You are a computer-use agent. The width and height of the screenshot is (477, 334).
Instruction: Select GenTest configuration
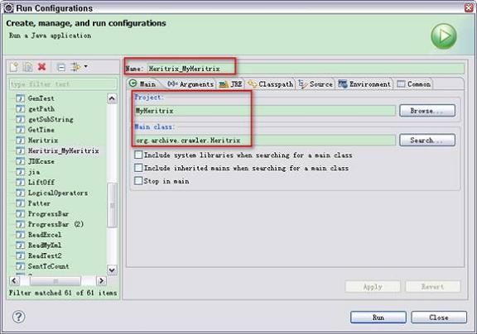click(41, 98)
